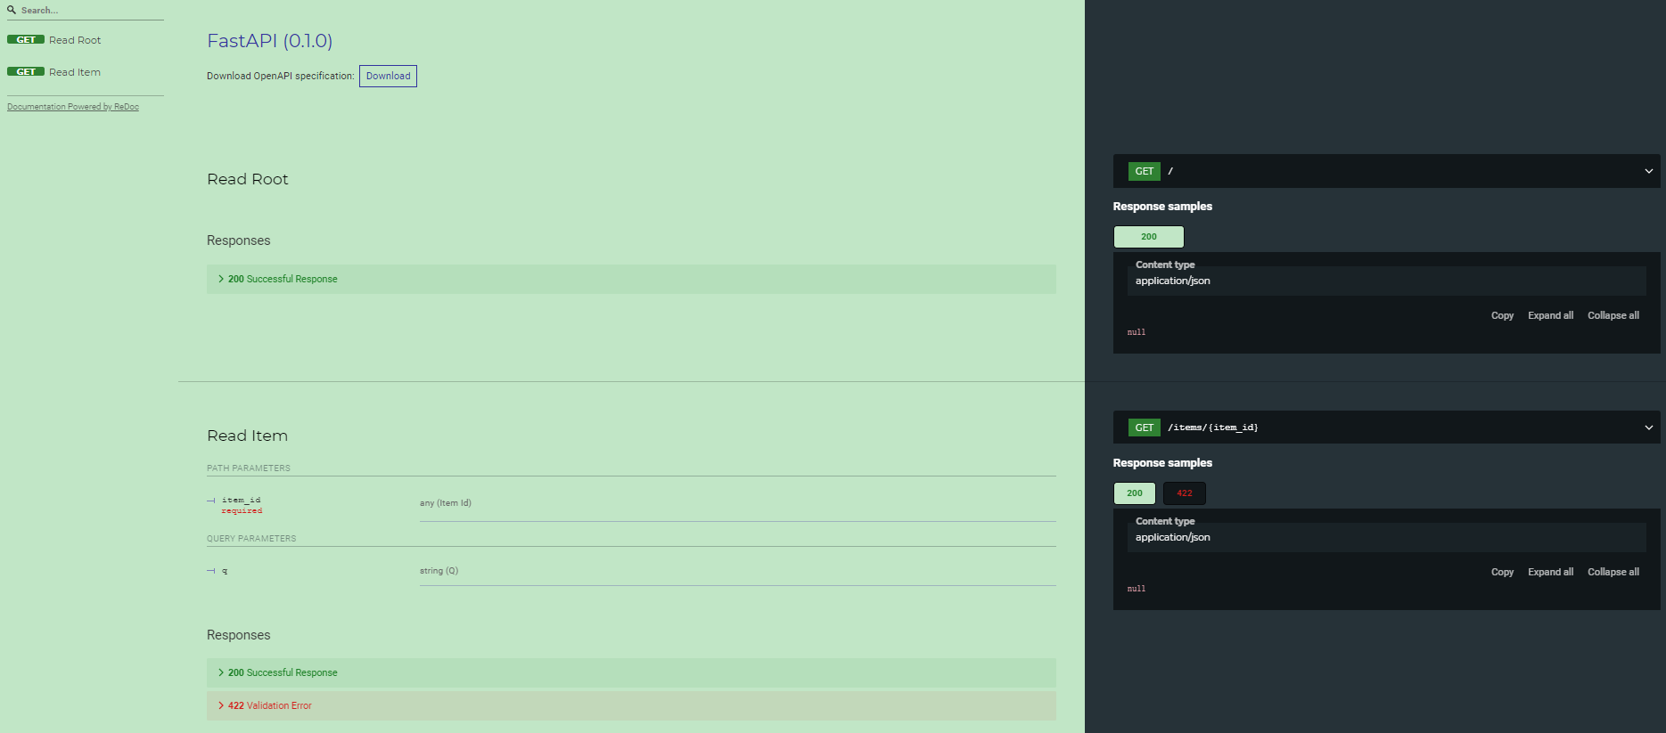Click the item_id path parameter
The height and width of the screenshot is (733, 1666).
241,500
